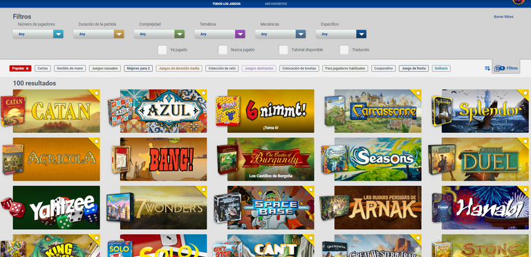Open the Número de jugadores dropdown
Viewport: 531px width, 257px height.
[x=38, y=34]
